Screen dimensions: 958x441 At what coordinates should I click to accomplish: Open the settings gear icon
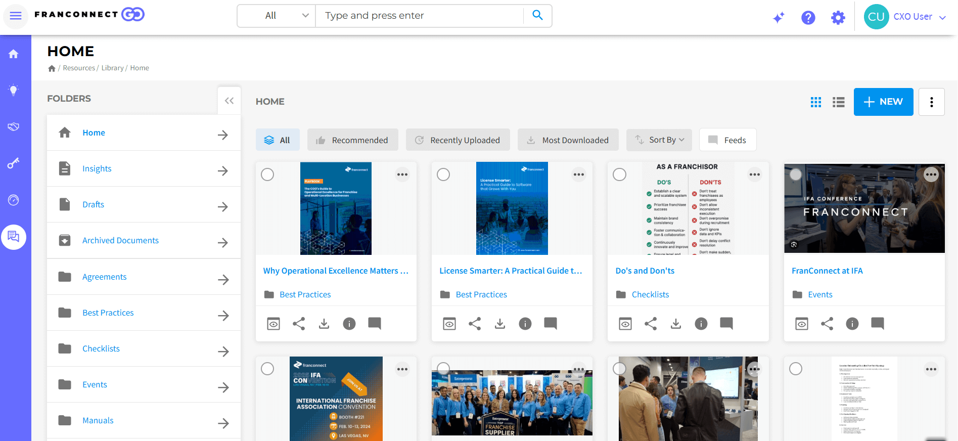[x=838, y=18]
